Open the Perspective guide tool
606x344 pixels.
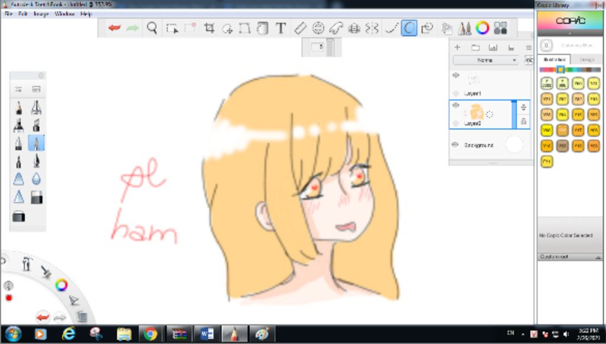(354, 28)
